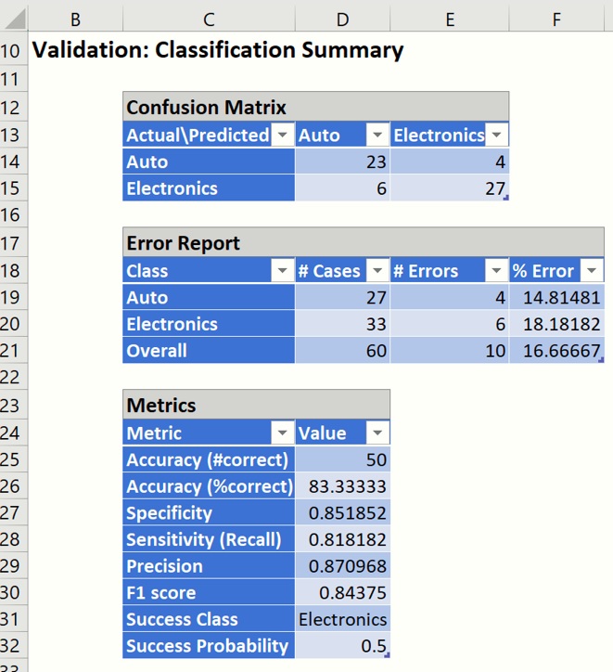Click the Success Class value cell Electronics
613x672 pixels.
(343, 619)
